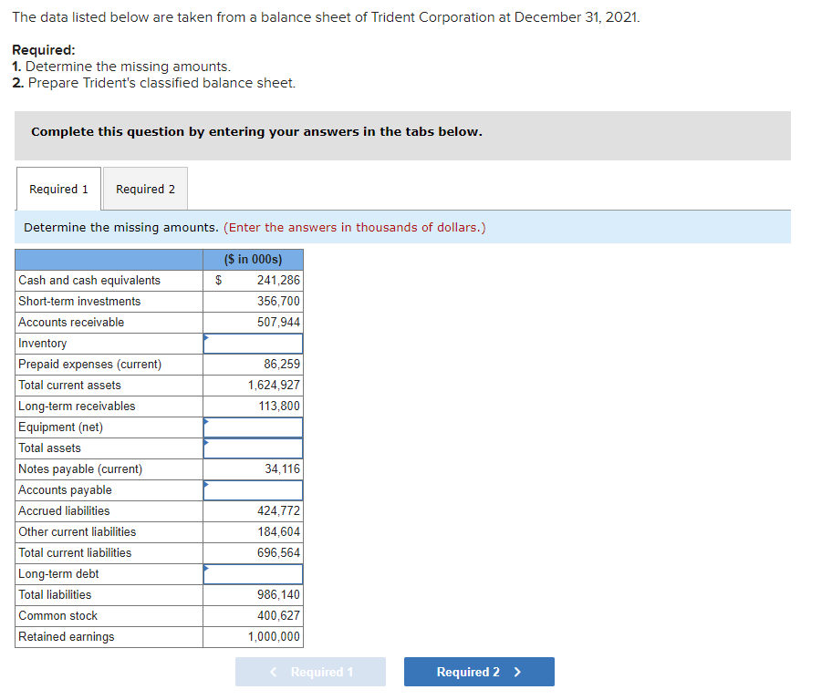This screenshot has width=832, height=700.
Task: Click the dollar sign next to 241,286
Action: (216, 281)
